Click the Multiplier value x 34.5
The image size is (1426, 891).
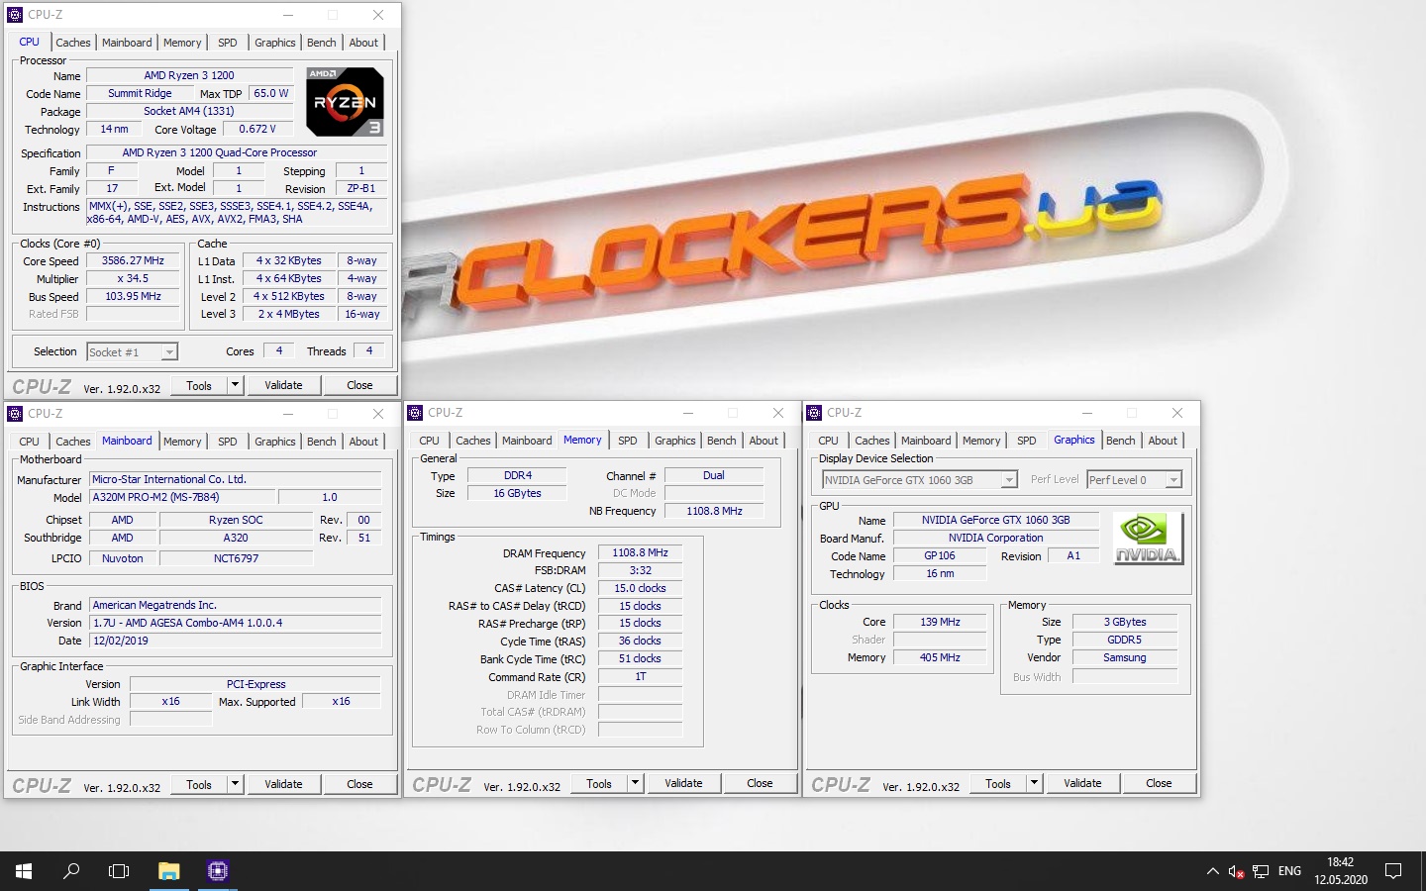[133, 278]
